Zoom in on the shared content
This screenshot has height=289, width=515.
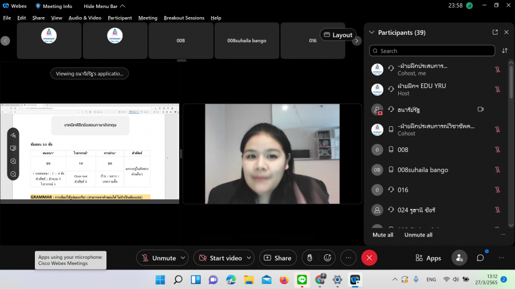(13, 161)
